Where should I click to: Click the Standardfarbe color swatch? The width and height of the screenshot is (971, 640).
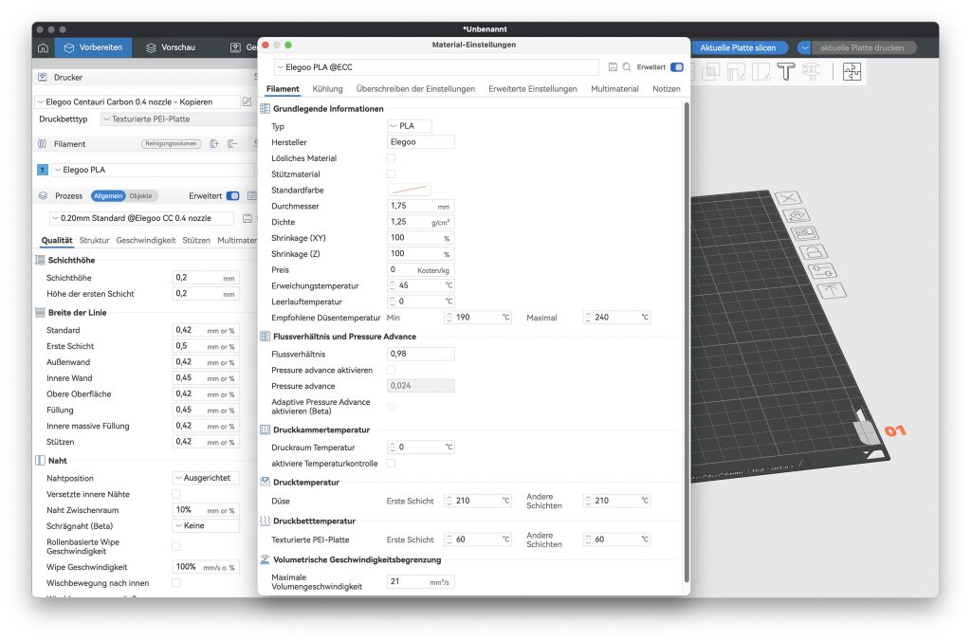click(x=410, y=191)
